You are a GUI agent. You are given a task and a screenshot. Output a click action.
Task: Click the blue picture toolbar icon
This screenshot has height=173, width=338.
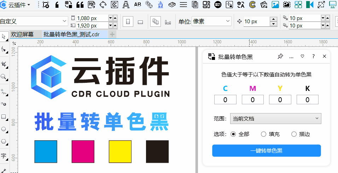[275, 5]
